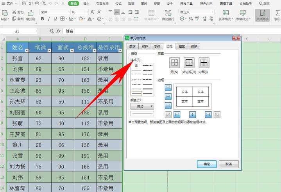Click the font color A swatch
This screenshot has height=192, width=281.
pyautogui.click(x=90, y=19)
